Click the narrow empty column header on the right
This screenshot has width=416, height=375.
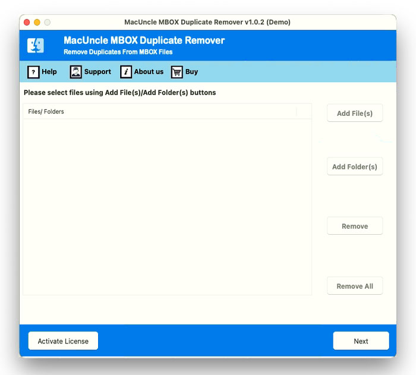pos(304,112)
